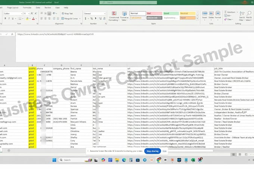254x169 pixels.
Task: Add a new sheet with the plus button
Action: [x=9, y=151]
